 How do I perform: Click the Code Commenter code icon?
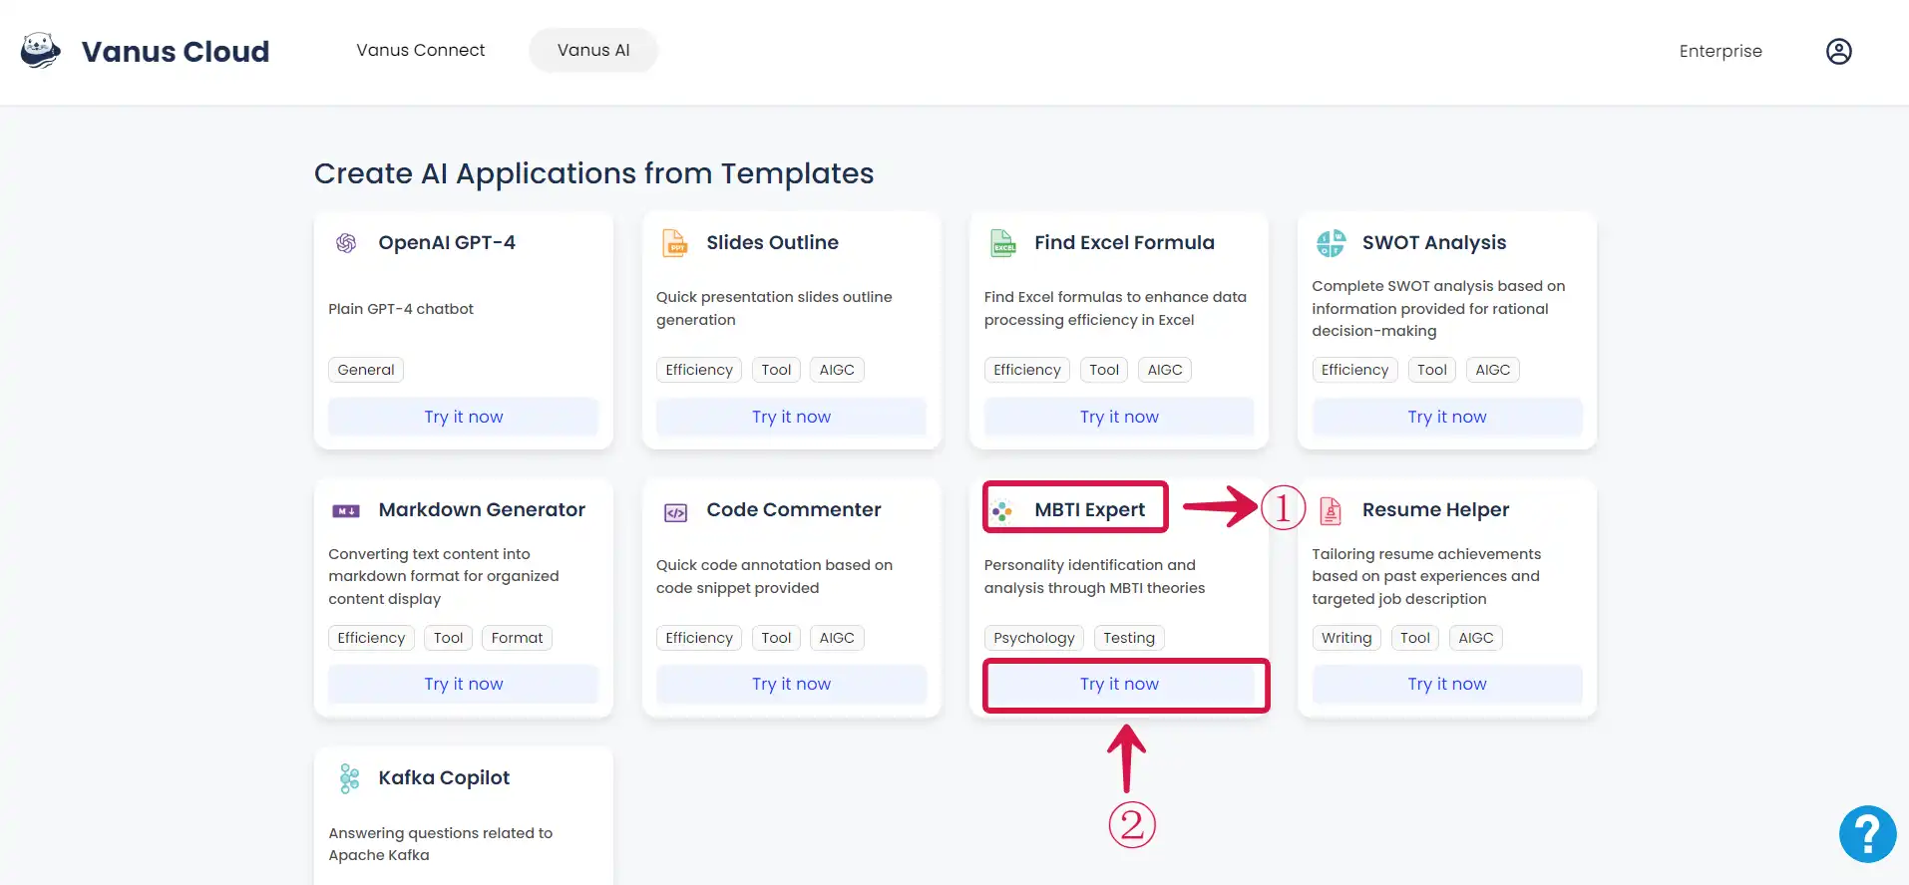point(675,512)
